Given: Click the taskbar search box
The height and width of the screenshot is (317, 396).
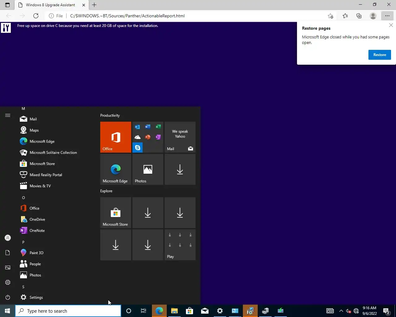Looking at the screenshot, I should pyautogui.click(x=68, y=311).
